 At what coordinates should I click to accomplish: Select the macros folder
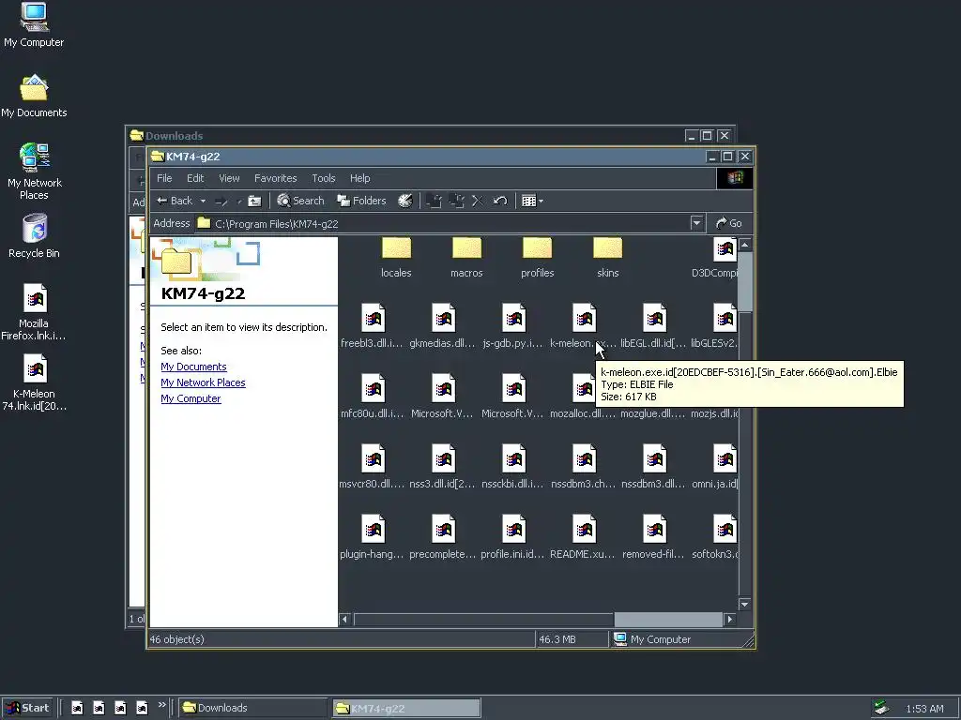466,257
